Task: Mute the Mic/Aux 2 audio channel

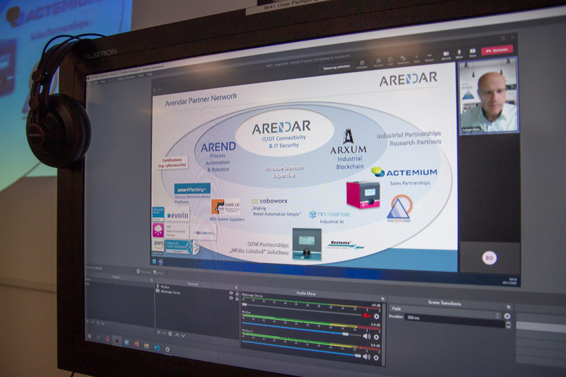Action: (x=366, y=357)
